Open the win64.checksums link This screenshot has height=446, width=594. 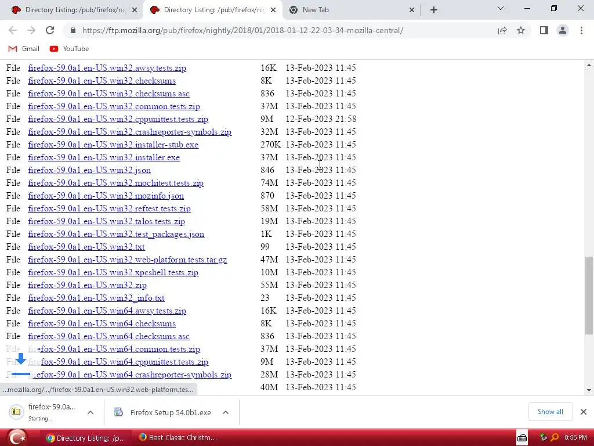102,323
